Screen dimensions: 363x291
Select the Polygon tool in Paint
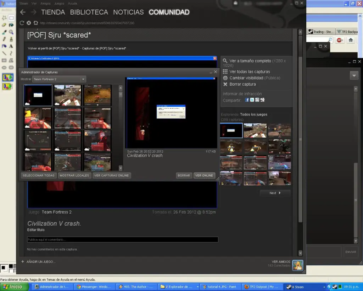click(x=11, y=60)
